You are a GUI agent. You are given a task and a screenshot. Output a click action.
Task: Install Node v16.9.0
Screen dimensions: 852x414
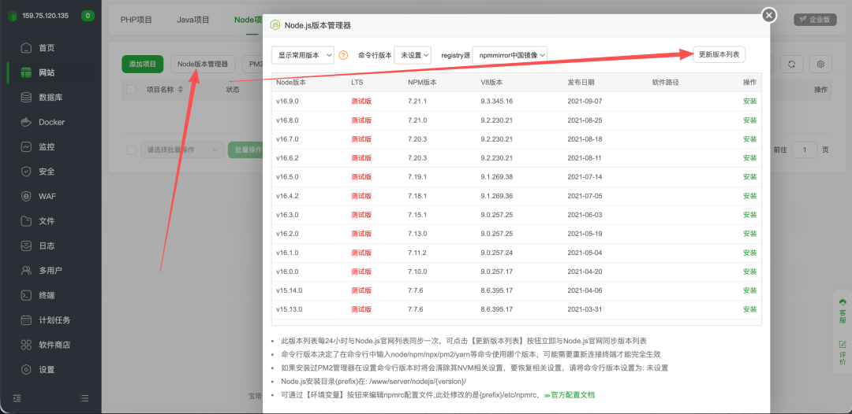click(x=750, y=102)
